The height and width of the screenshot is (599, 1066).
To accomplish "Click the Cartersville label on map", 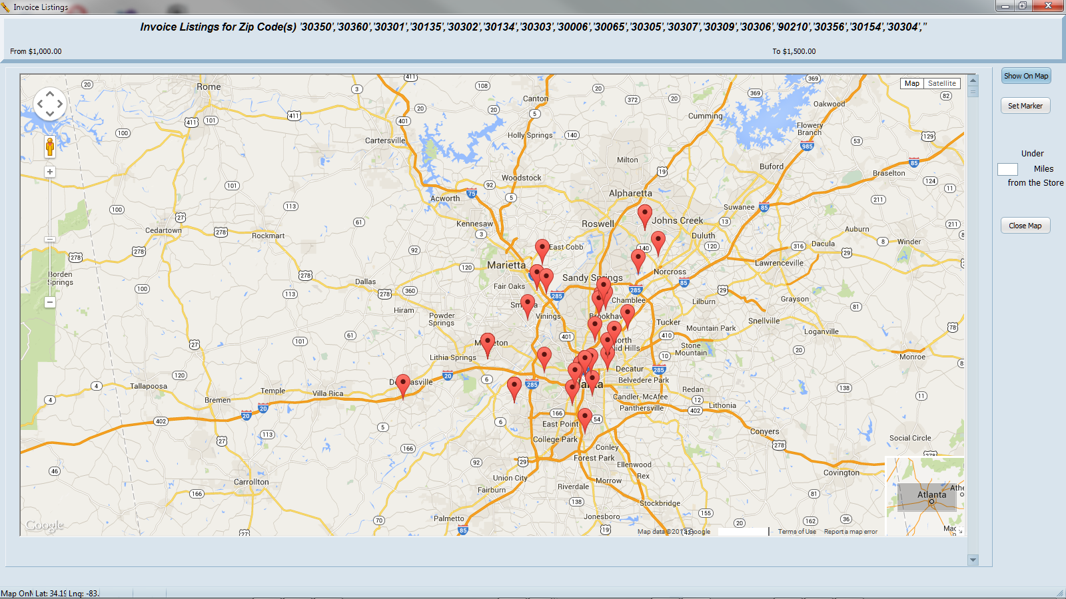I will click(385, 140).
